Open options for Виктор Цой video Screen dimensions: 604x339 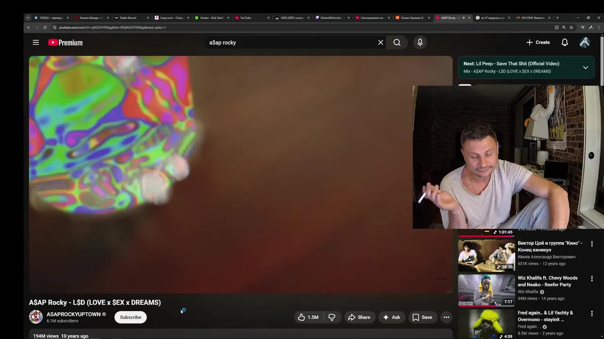[592, 244]
